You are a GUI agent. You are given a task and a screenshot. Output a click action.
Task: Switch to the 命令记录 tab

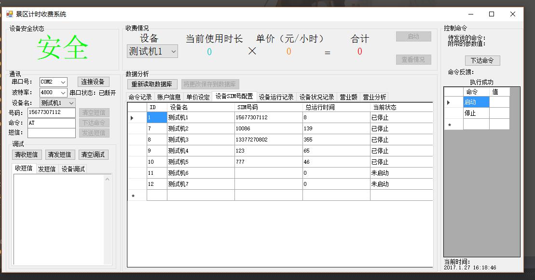tap(140, 97)
